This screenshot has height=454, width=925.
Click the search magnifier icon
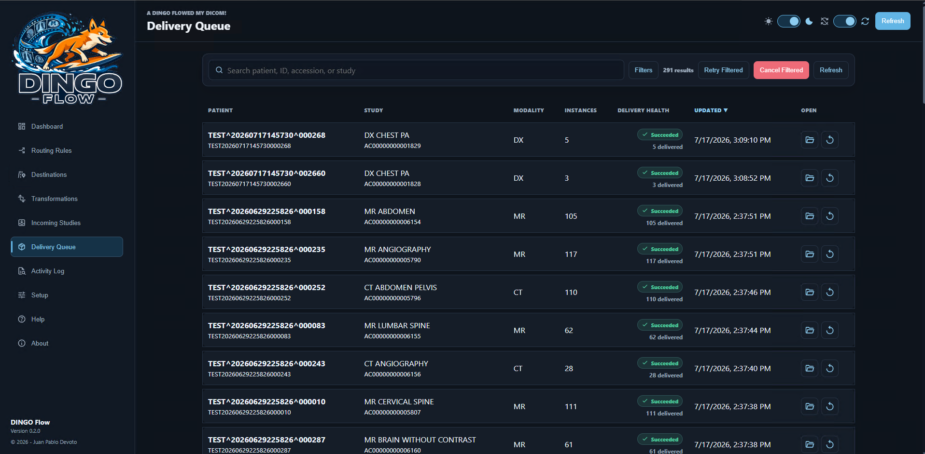219,70
